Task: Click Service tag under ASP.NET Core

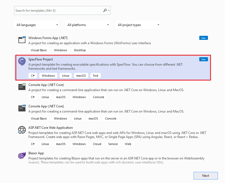Action: [113, 144]
